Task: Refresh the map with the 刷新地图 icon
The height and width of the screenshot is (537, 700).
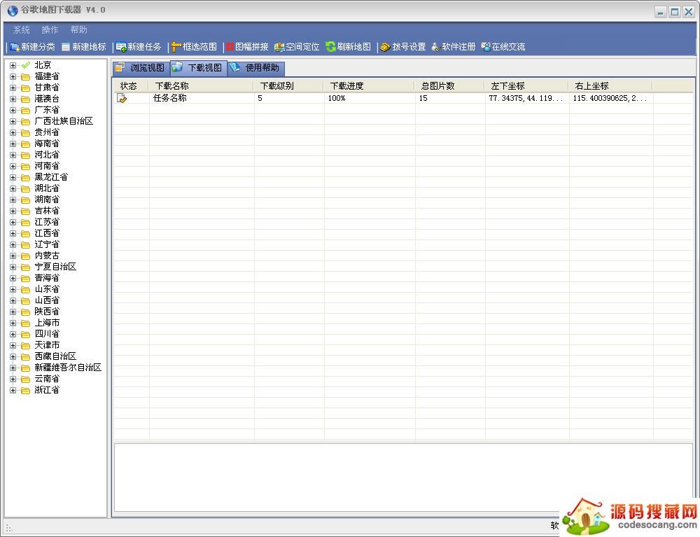Action: tap(331, 47)
